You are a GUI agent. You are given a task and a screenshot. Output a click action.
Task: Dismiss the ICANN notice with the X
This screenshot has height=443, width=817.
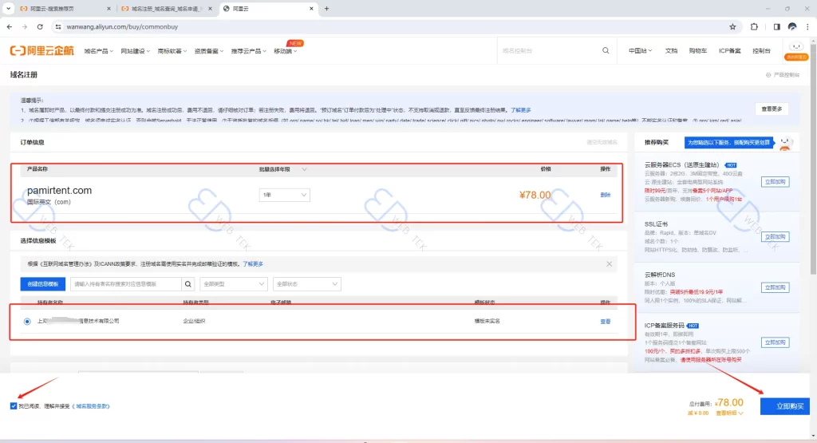pyautogui.click(x=609, y=264)
